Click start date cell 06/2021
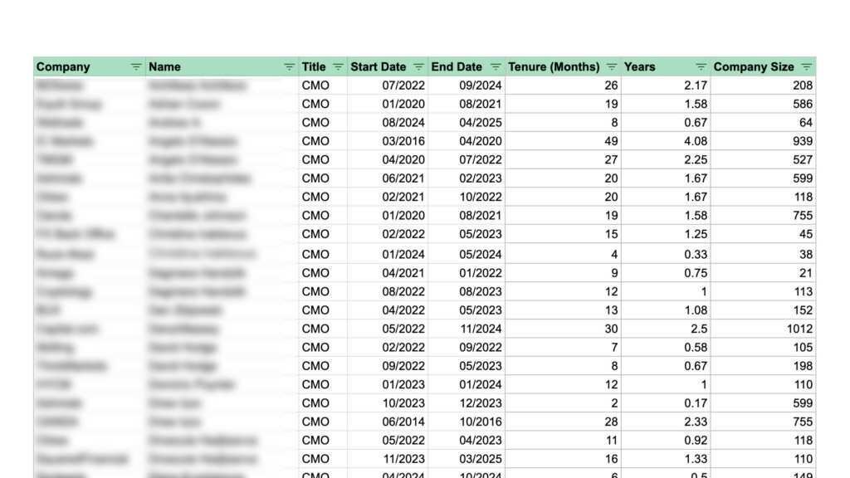The image size is (850, 478). click(x=388, y=178)
